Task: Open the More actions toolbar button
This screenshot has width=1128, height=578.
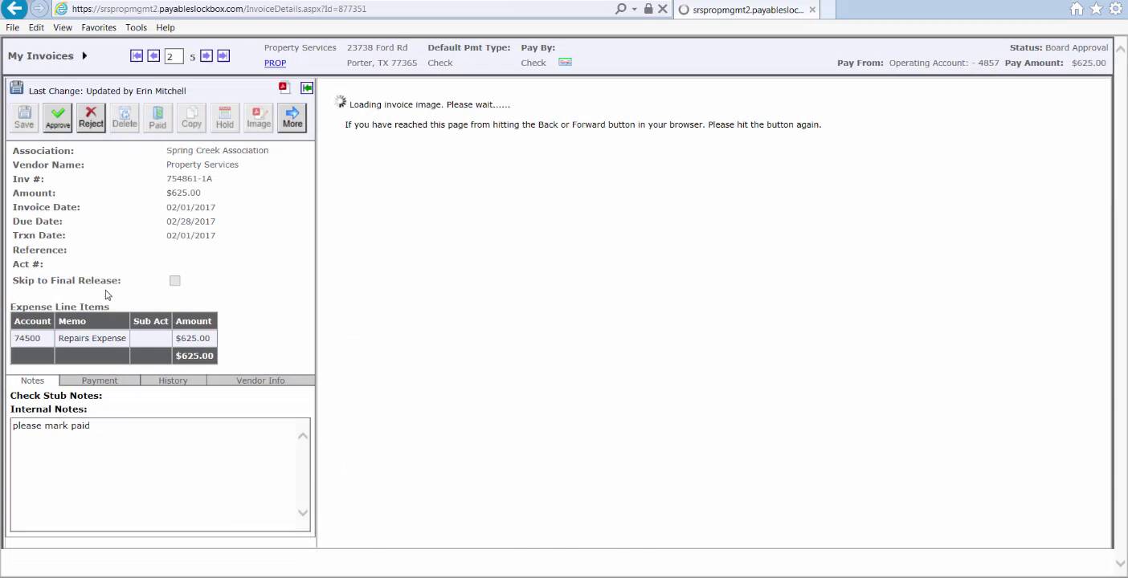Action: 292,117
